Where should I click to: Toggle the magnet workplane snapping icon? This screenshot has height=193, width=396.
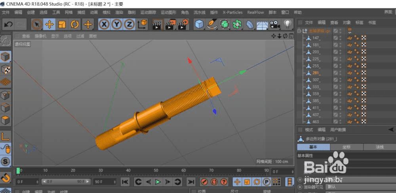6,178
